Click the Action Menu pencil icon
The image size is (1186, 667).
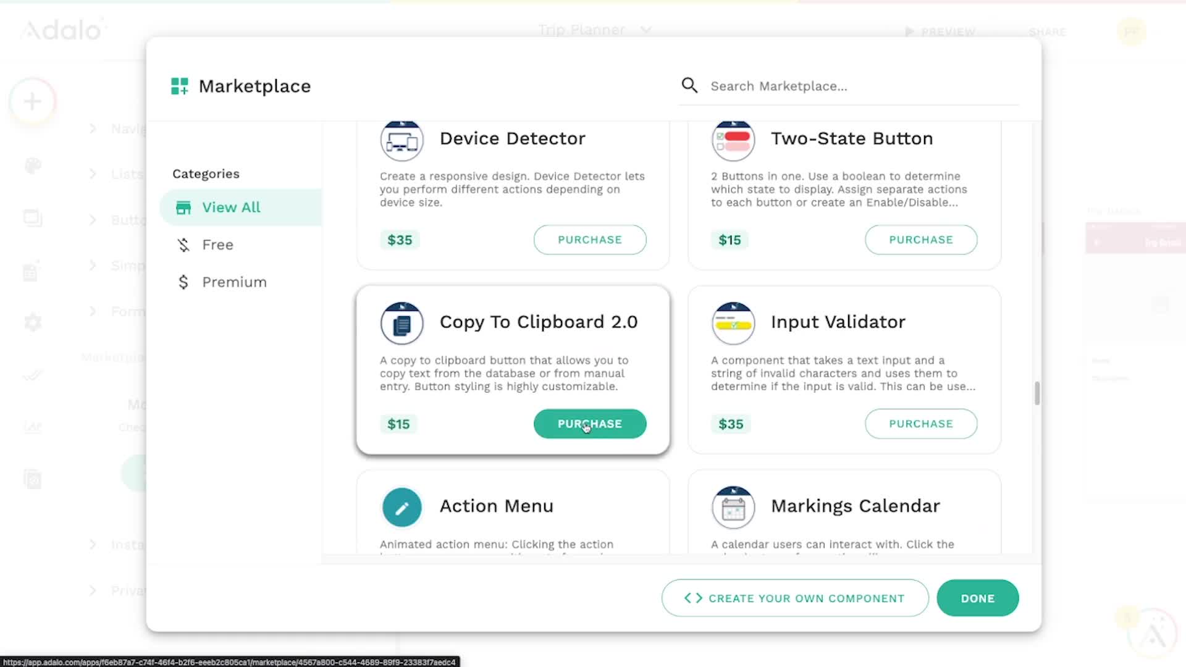402,506
